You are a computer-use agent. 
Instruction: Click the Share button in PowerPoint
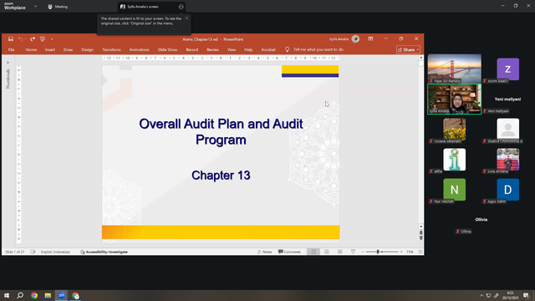click(x=408, y=50)
